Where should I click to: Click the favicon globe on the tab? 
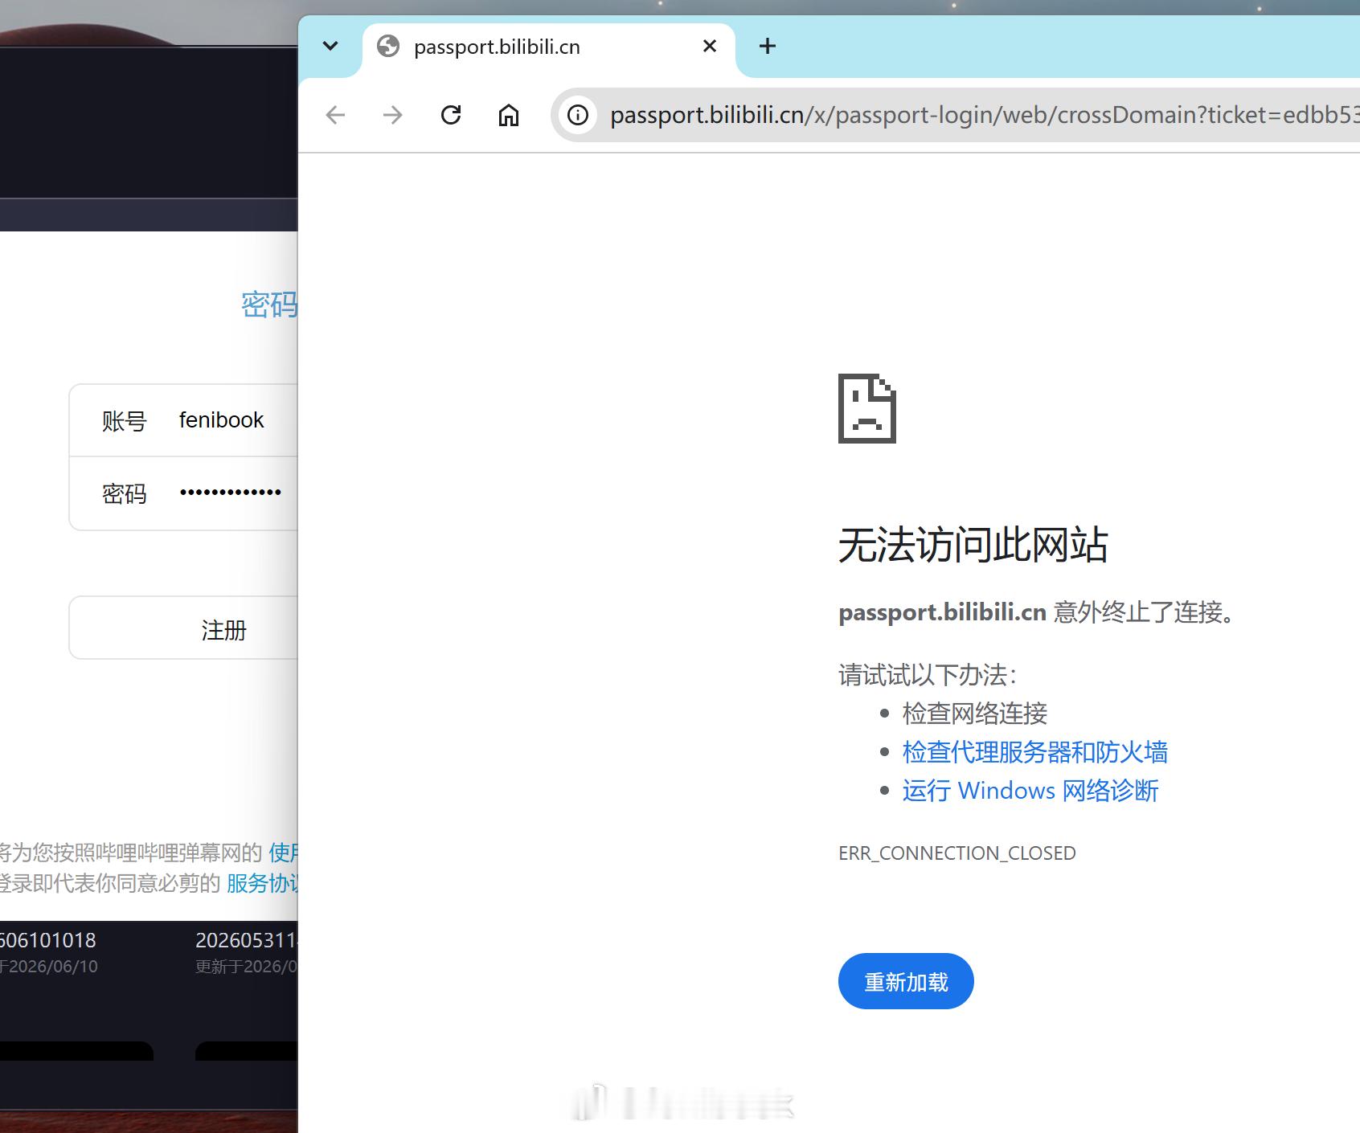(x=388, y=46)
